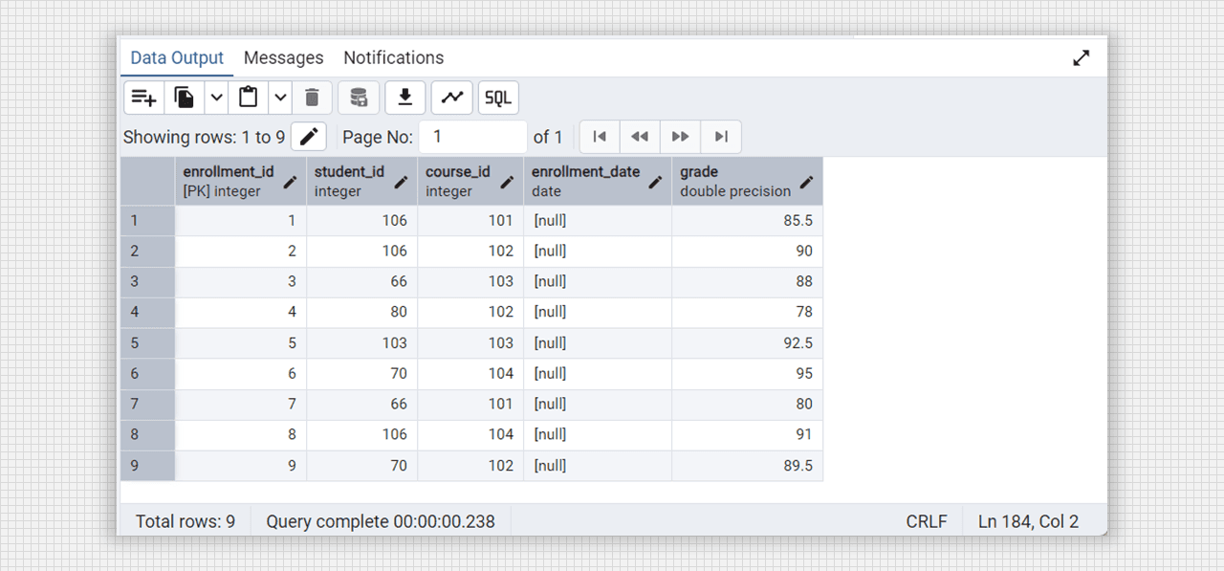Click enrollment_id cell in row 9

[x=241, y=466]
